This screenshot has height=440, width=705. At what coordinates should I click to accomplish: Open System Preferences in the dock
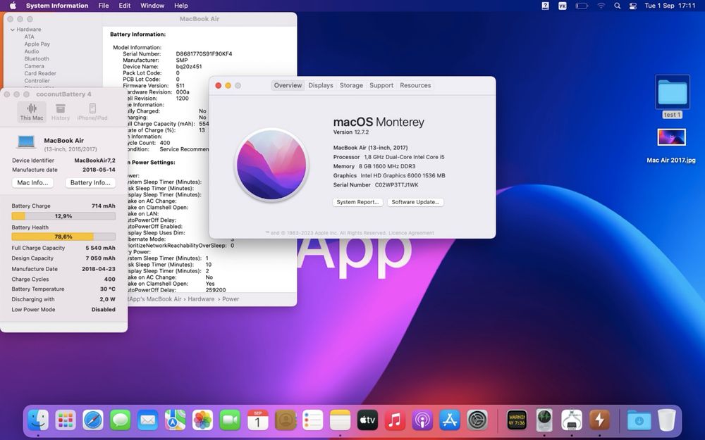(477, 421)
